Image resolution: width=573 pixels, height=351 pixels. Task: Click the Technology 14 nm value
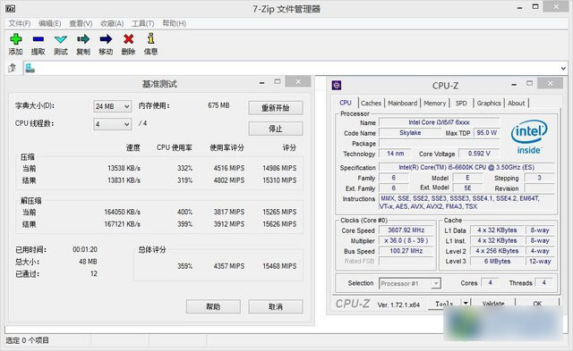(395, 154)
